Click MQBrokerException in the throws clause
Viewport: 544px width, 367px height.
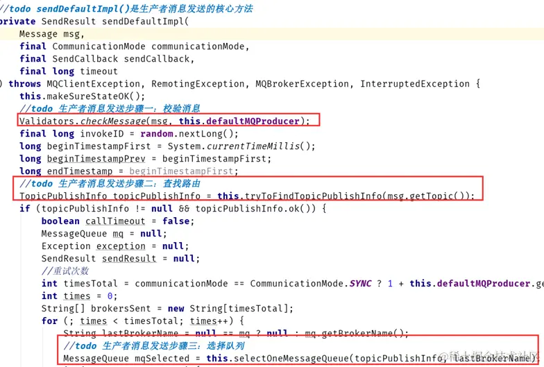[303, 83]
